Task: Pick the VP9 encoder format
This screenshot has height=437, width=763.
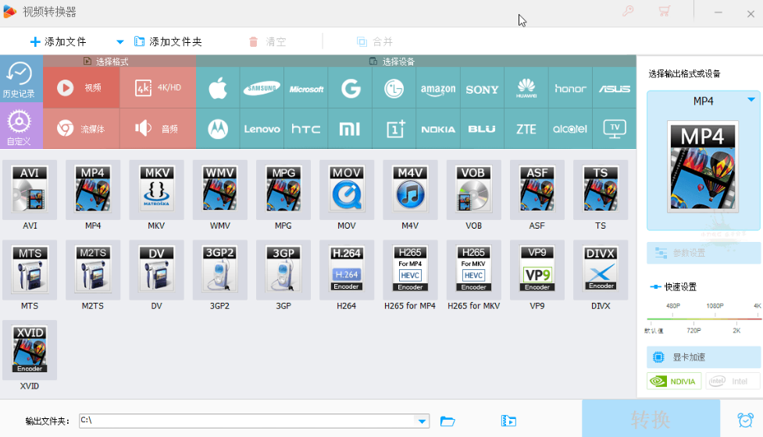Action: 537,269
